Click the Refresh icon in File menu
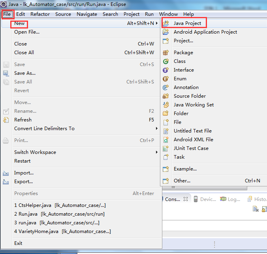Viewport: 267px width, 254px height. [x=6, y=120]
